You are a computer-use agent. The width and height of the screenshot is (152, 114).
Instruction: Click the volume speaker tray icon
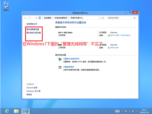click(x=133, y=111)
